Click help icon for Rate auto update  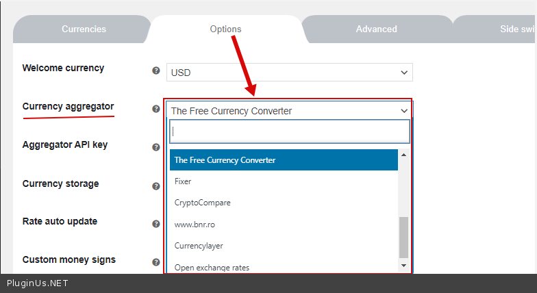pyautogui.click(x=156, y=224)
